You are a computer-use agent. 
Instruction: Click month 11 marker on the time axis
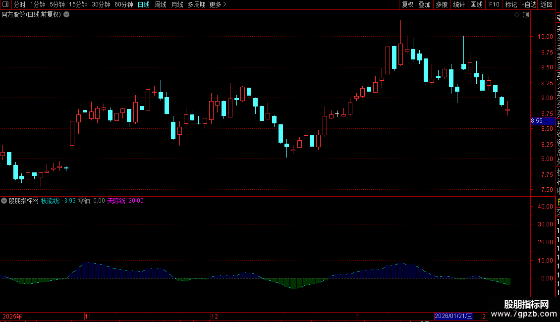(x=88, y=316)
